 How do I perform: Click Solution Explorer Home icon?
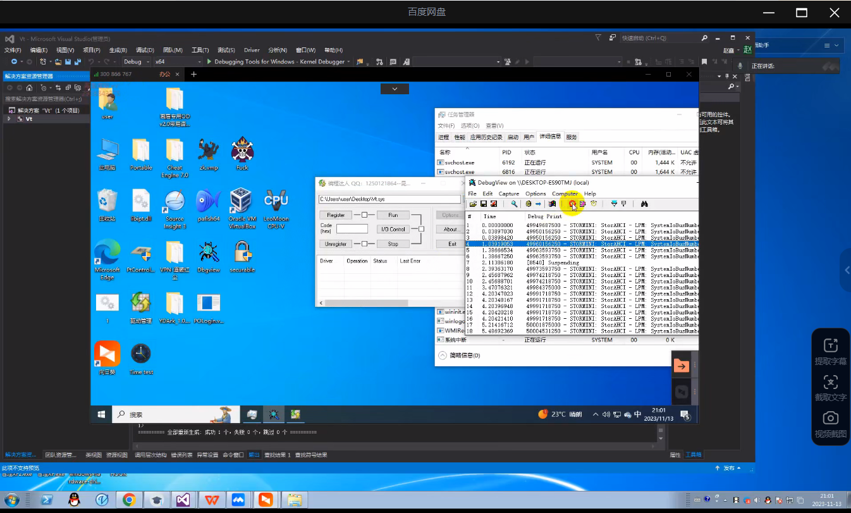[x=29, y=87]
